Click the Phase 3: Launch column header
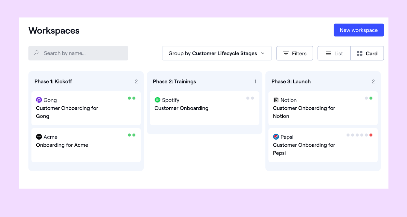This screenshot has height=217, width=407. click(x=291, y=81)
